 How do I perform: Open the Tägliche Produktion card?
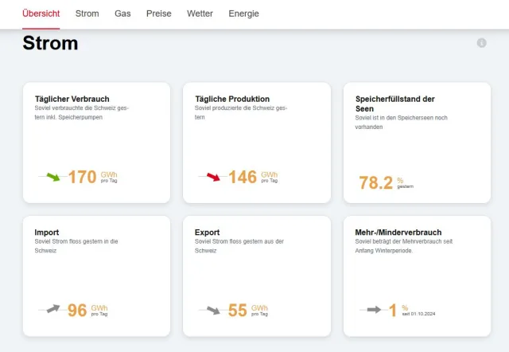[x=256, y=143]
